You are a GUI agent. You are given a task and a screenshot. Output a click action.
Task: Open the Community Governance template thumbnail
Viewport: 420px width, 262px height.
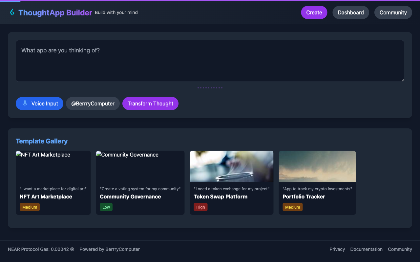140,166
